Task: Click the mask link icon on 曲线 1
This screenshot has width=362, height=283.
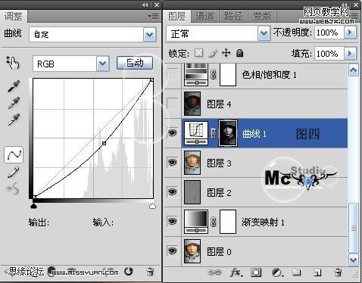Action: pos(214,133)
